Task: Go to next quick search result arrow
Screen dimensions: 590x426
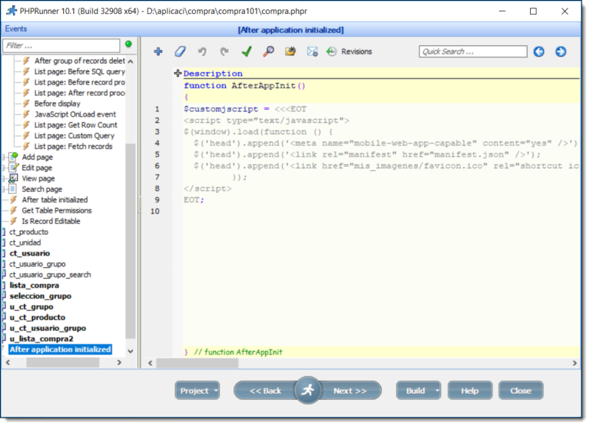Action: 561,51
